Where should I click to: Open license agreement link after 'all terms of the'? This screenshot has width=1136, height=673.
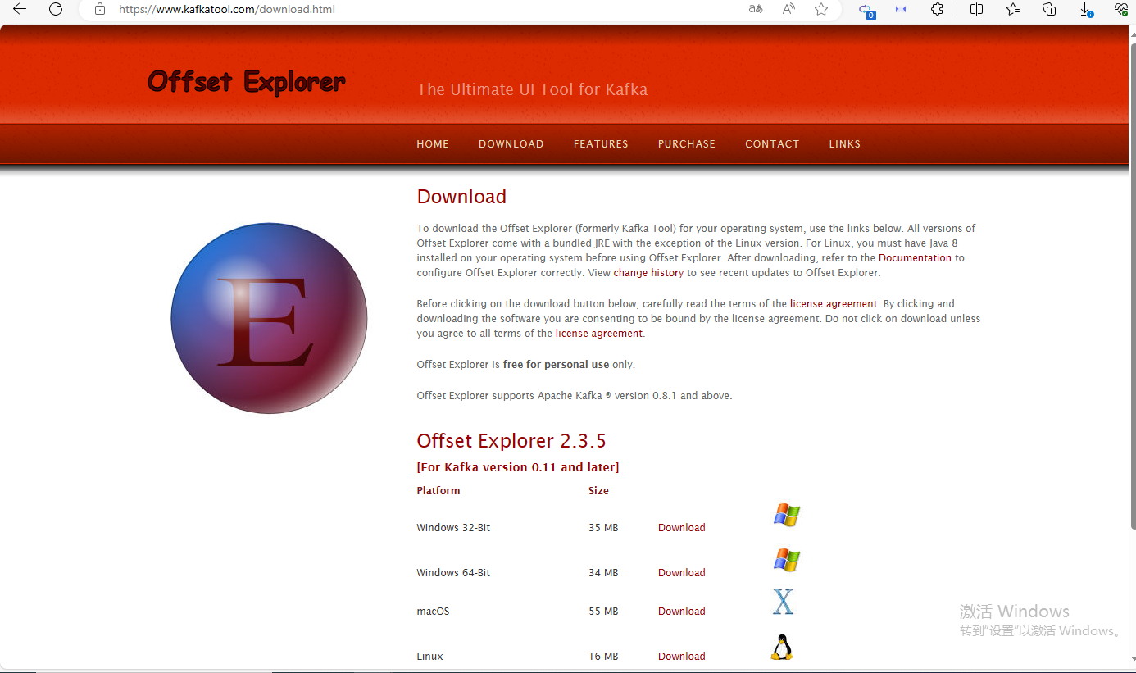(x=599, y=334)
